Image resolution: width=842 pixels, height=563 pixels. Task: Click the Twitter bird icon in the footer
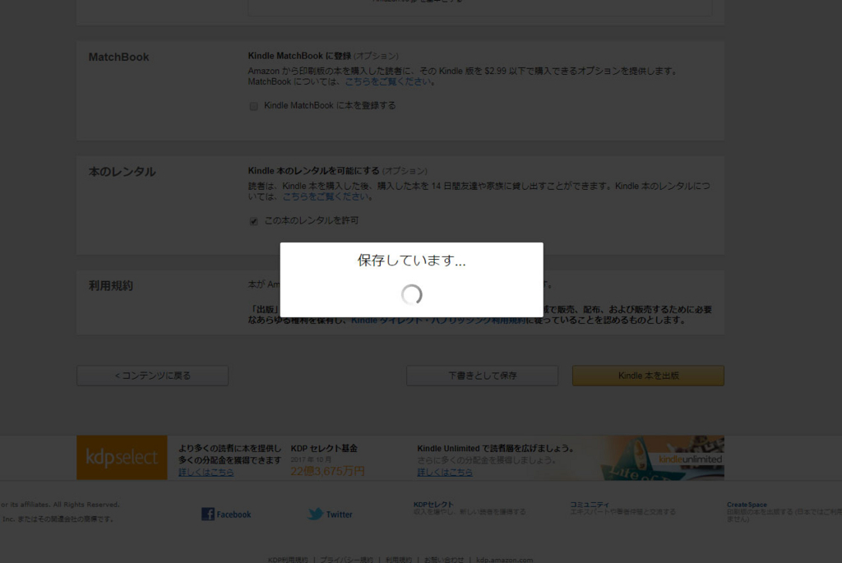tap(315, 515)
